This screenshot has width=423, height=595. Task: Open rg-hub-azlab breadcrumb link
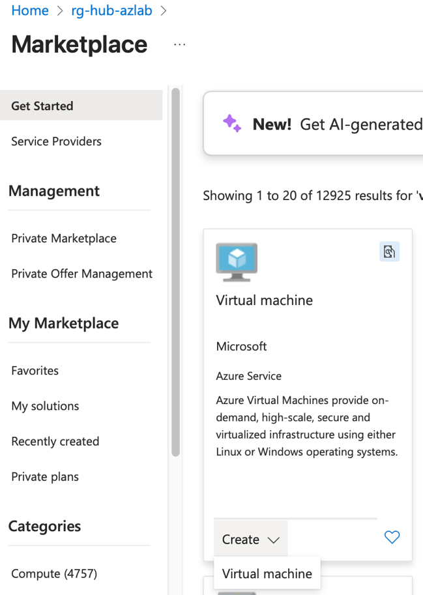pos(111,10)
